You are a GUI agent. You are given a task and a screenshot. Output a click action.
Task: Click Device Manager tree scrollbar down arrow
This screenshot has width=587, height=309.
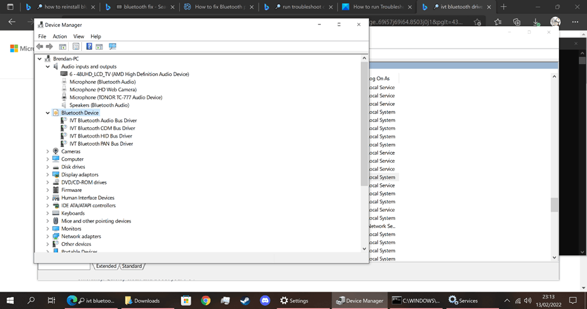pyautogui.click(x=364, y=249)
